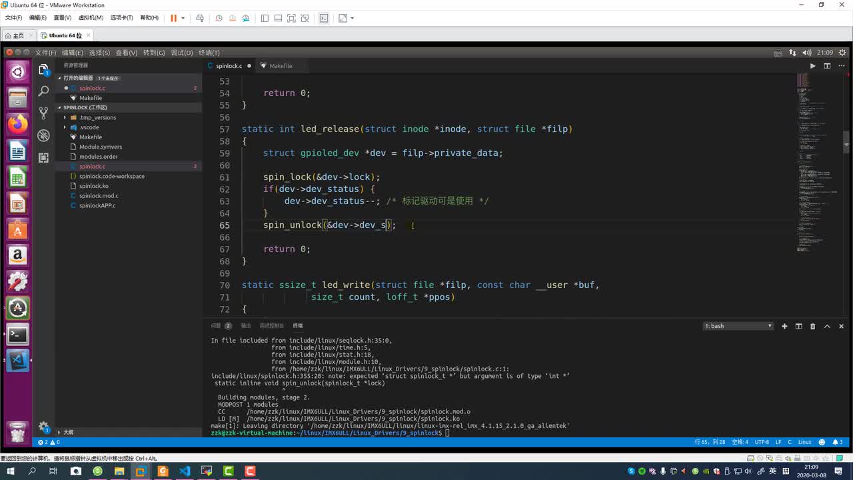The width and height of the screenshot is (853, 480).
Task: Switch to the 输出 output panel tab
Action: (x=246, y=326)
